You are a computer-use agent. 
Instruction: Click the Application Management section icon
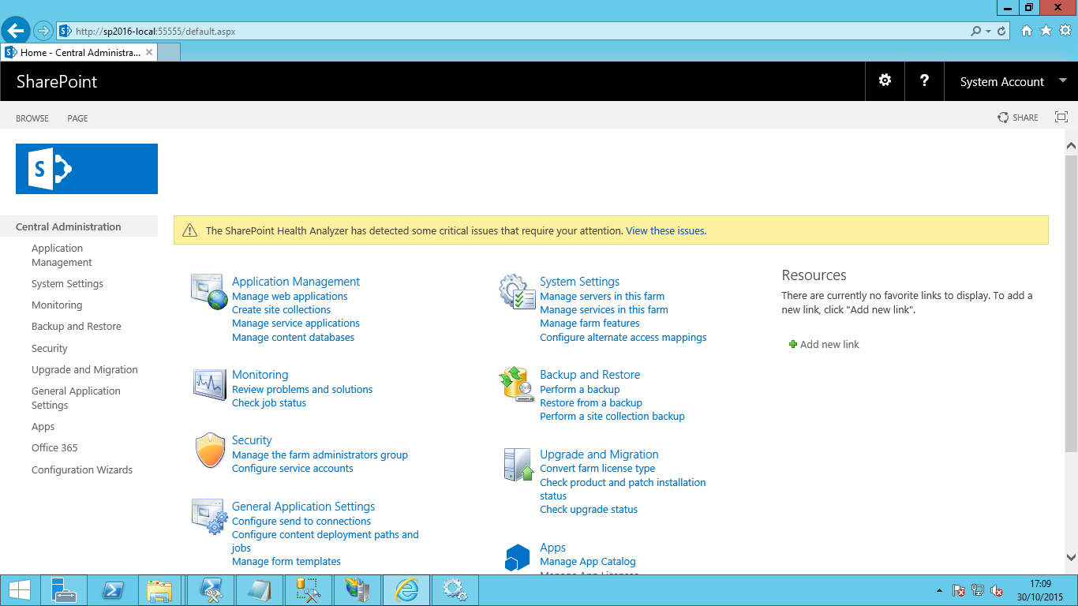click(209, 291)
